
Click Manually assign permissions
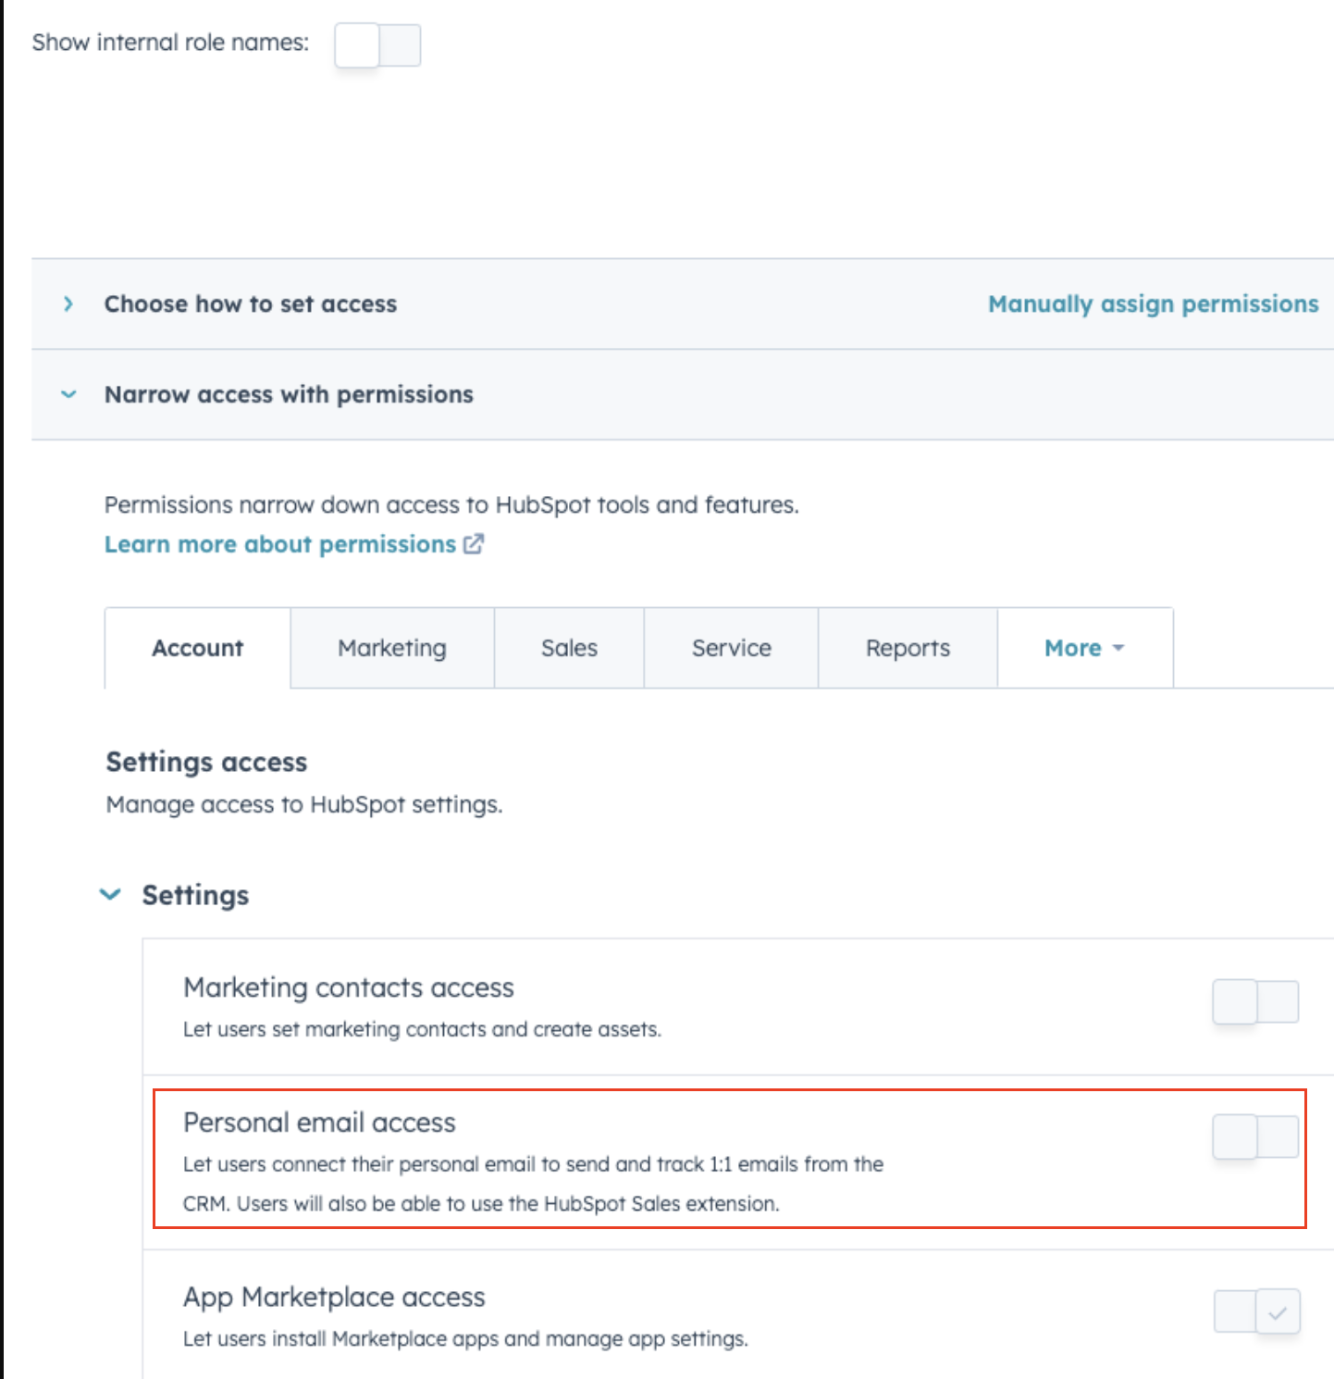[x=1153, y=304]
